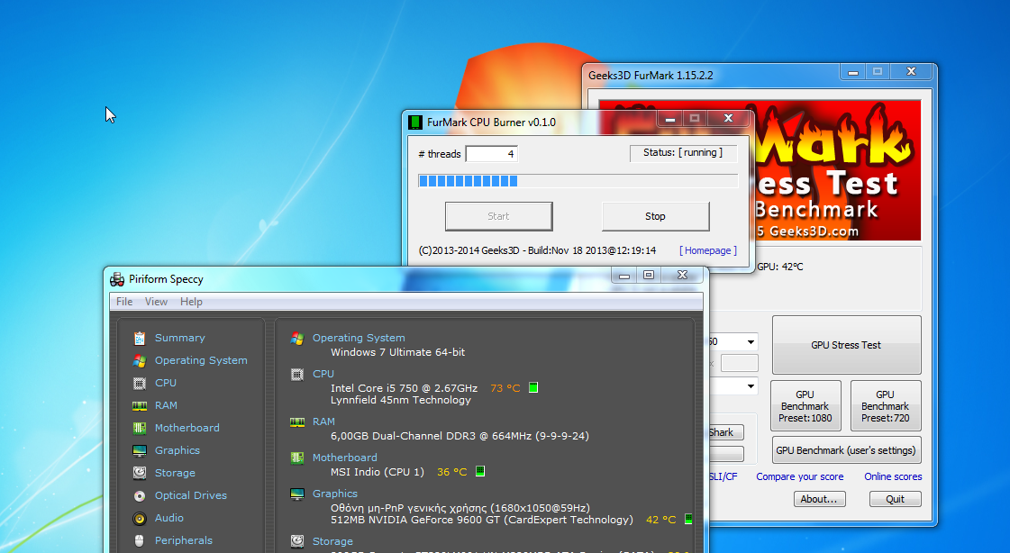The width and height of the screenshot is (1010, 553).
Task: Click Windows 7 Ultimate 64-bit text
Action: pyautogui.click(x=397, y=352)
